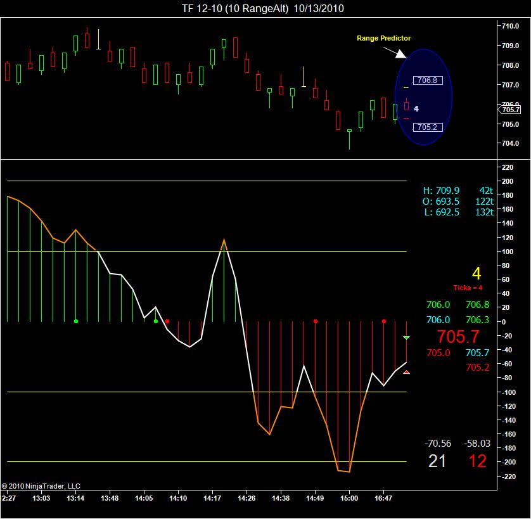Click the 132t tick distance value
This screenshot has width=531, height=519.
click(x=485, y=212)
